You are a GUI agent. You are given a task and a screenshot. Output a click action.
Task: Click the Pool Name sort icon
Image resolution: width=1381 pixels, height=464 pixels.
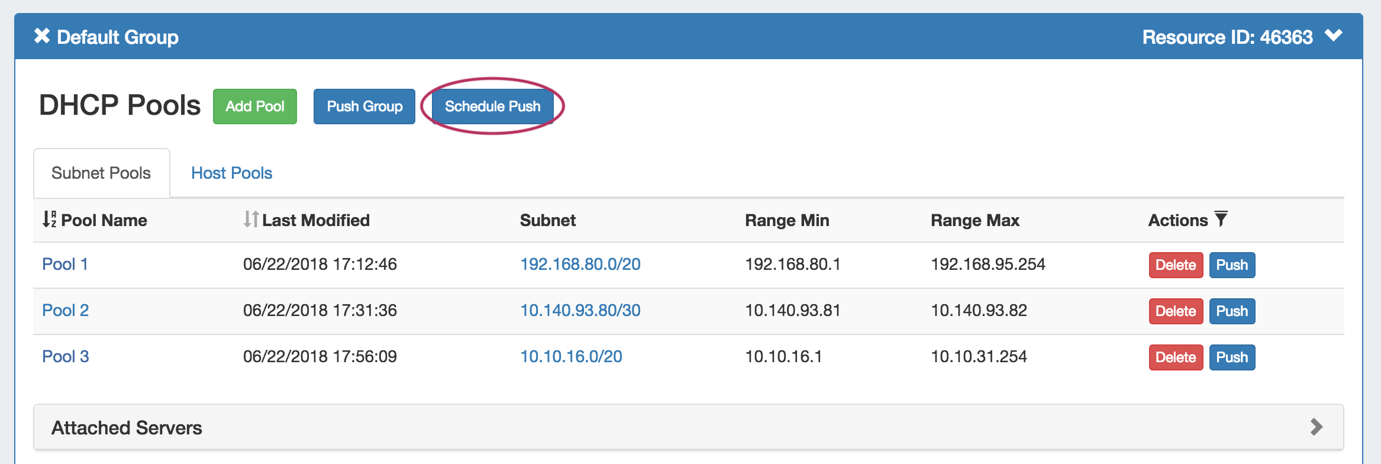49,219
